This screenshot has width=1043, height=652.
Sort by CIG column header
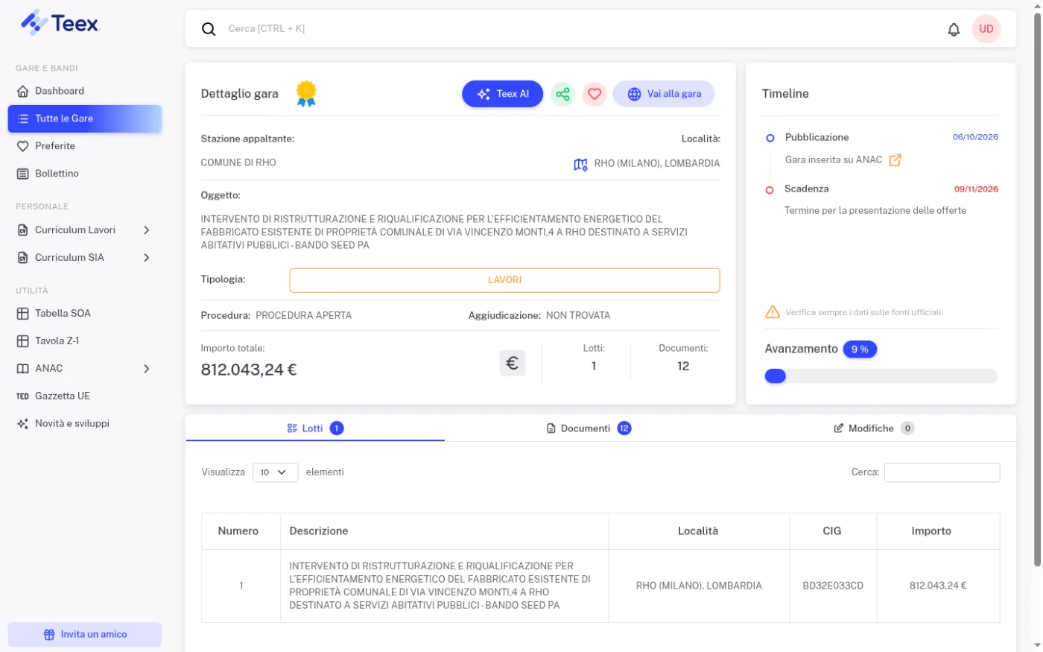[833, 531]
